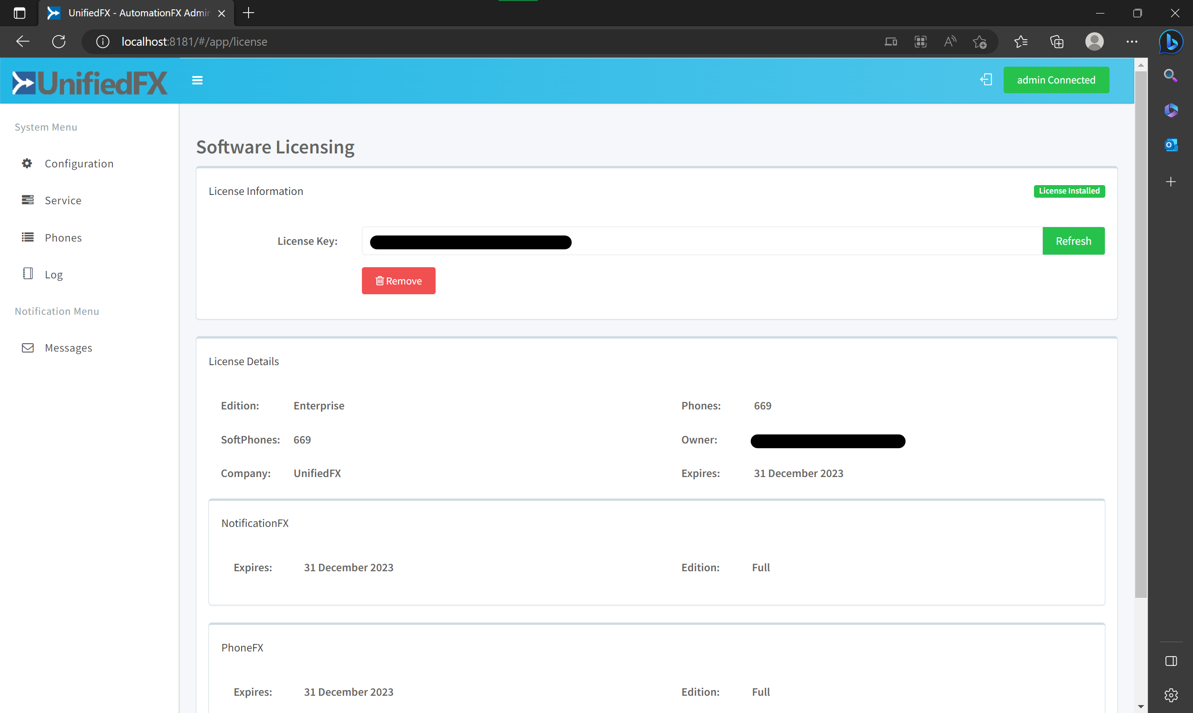Click the NotificationFX section heading
The width and height of the screenshot is (1193, 713).
255,523
